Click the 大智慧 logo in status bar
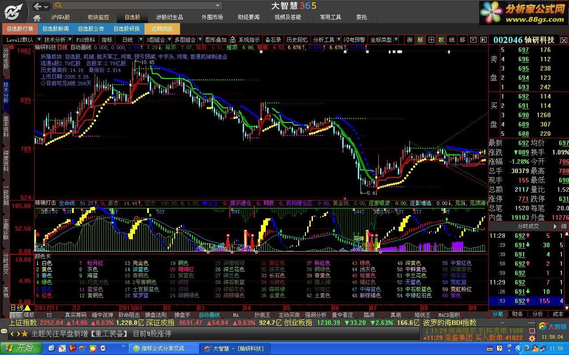 553,326
